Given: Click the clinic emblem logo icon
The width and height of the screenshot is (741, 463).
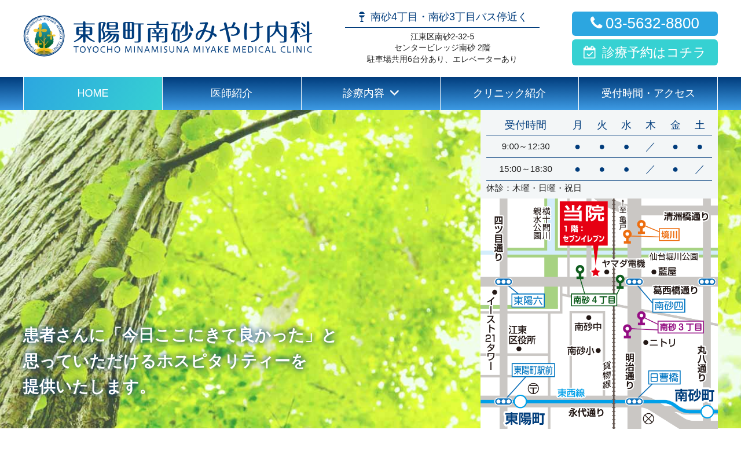Looking at the screenshot, I should pos(44,36).
